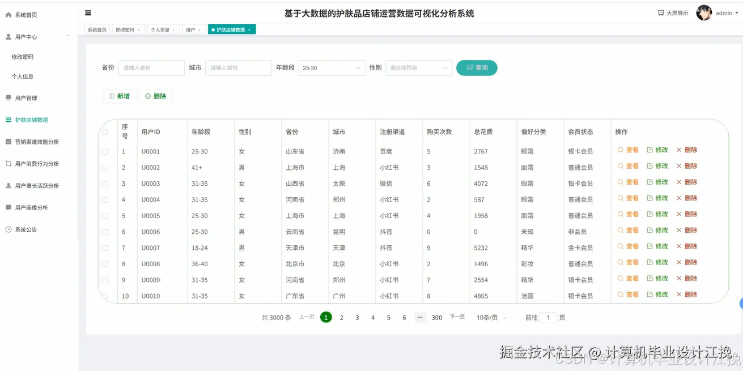Open 护肤店铺数据 in the sidebar
This screenshot has width=743, height=371.
pyautogui.click(x=27, y=120)
